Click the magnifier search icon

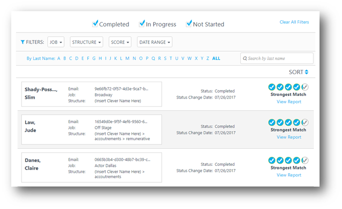pos(245,58)
